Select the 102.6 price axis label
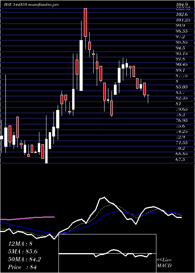The width and height of the screenshot is (195, 273). (182, 15)
